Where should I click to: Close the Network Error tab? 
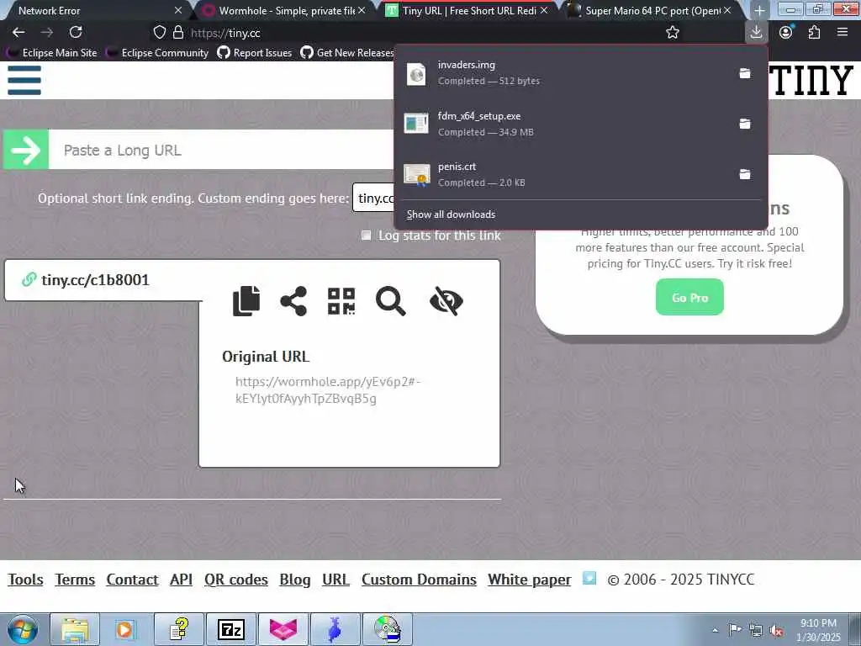click(x=178, y=10)
